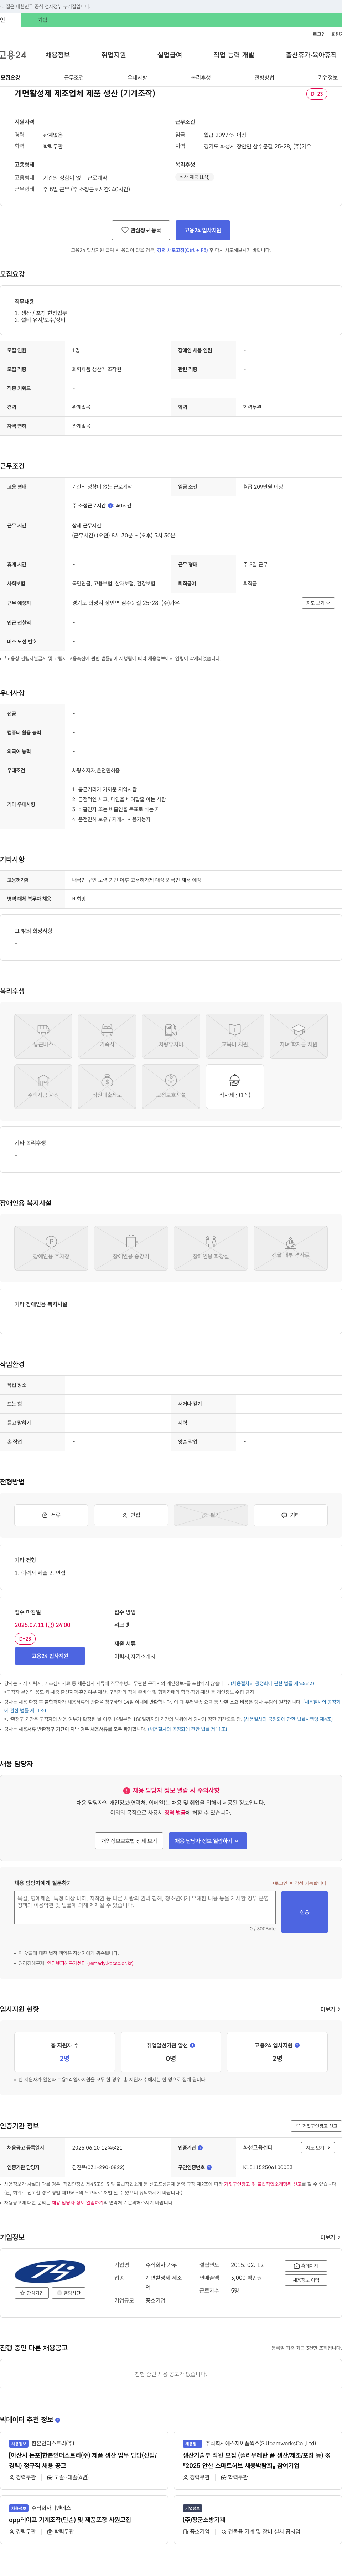Click info icon beside 고용24 입사지원 count
Image resolution: width=342 pixels, height=2576 pixels.
(x=297, y=2045)
